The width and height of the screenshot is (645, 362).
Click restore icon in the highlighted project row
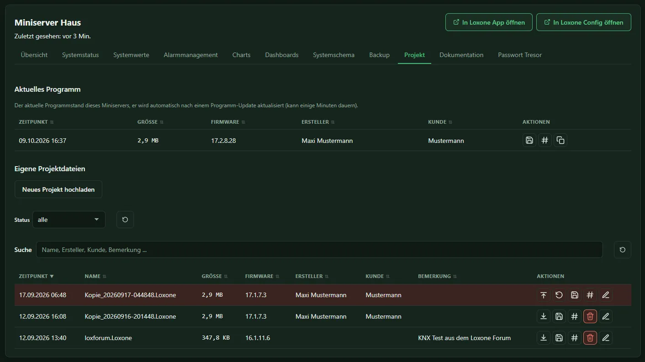click(x=559, y=295)
